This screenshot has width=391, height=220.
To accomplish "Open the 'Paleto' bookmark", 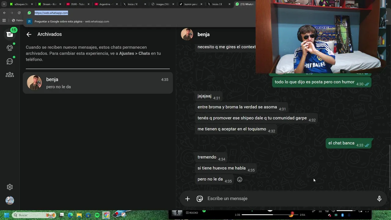I will point(18,20).
